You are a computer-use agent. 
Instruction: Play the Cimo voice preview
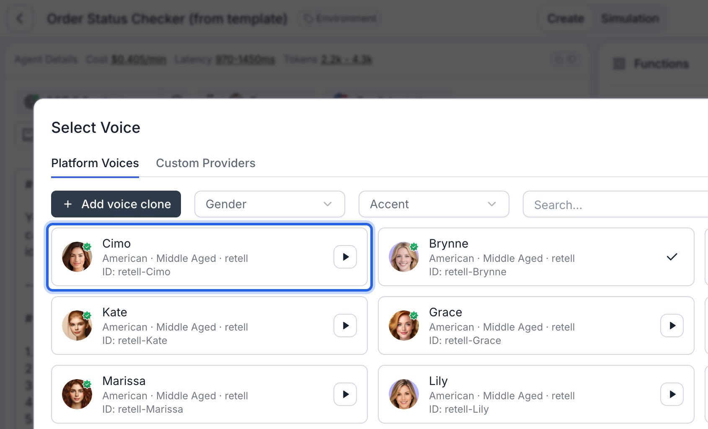tap(345, 257)
